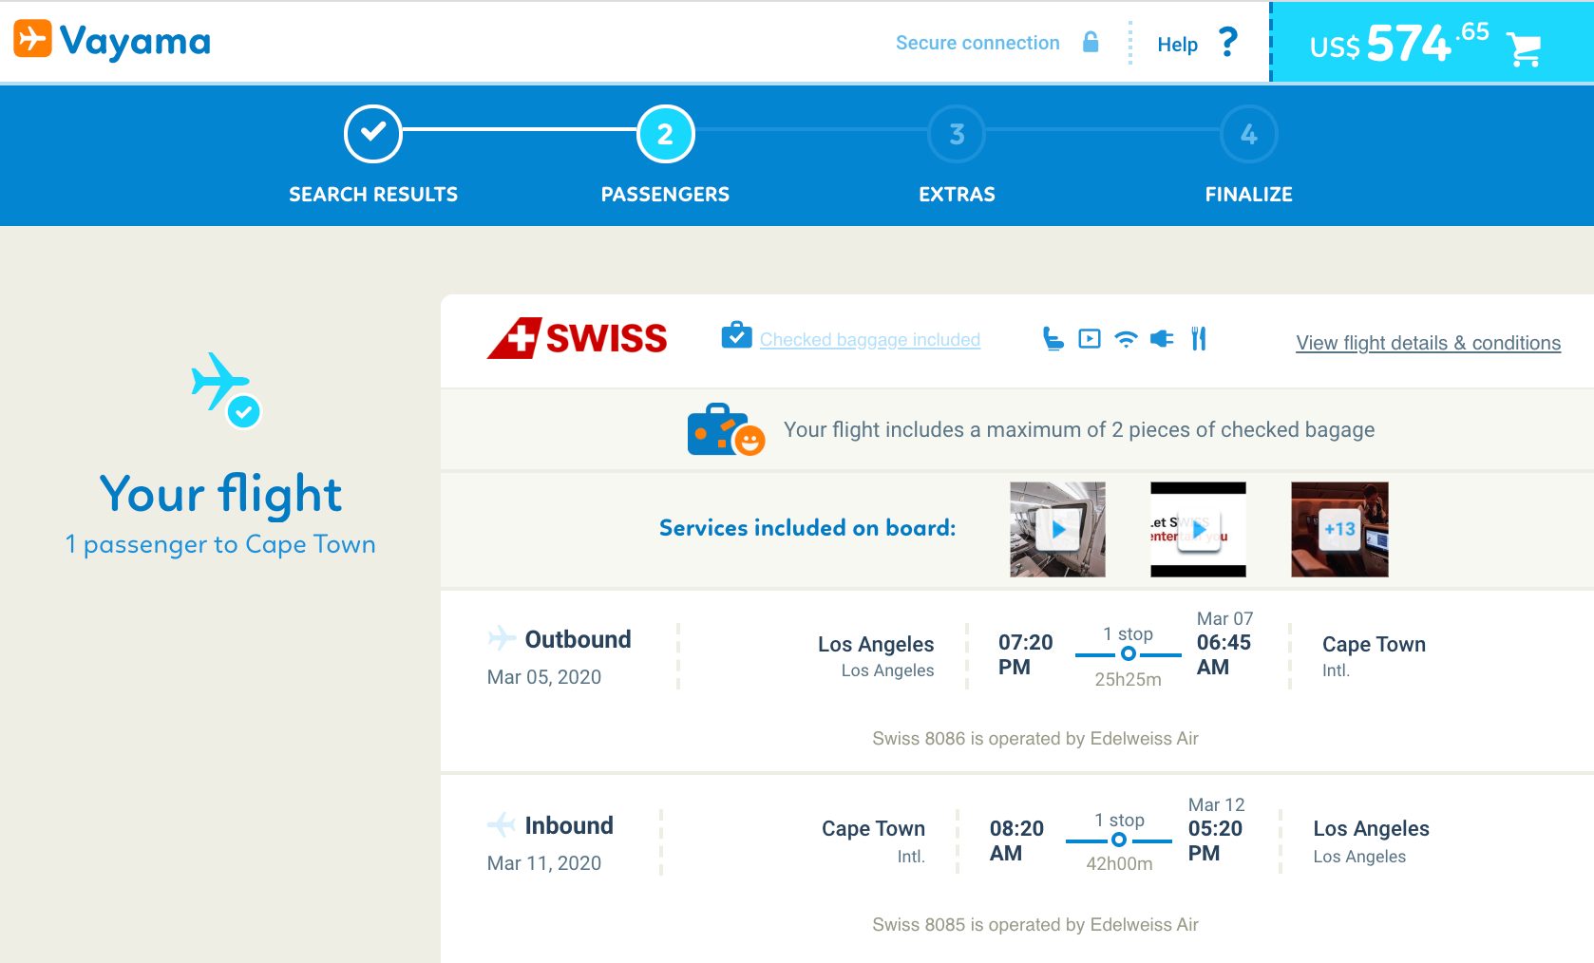The height and width of the screenshot is (963, 1594).
Task: Go back to Search Results step circle
Action: click(373, 134)
